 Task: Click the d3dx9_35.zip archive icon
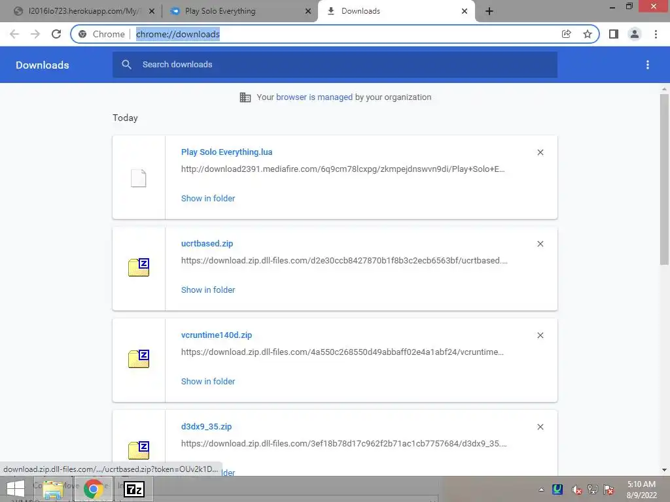click(139, 450)
